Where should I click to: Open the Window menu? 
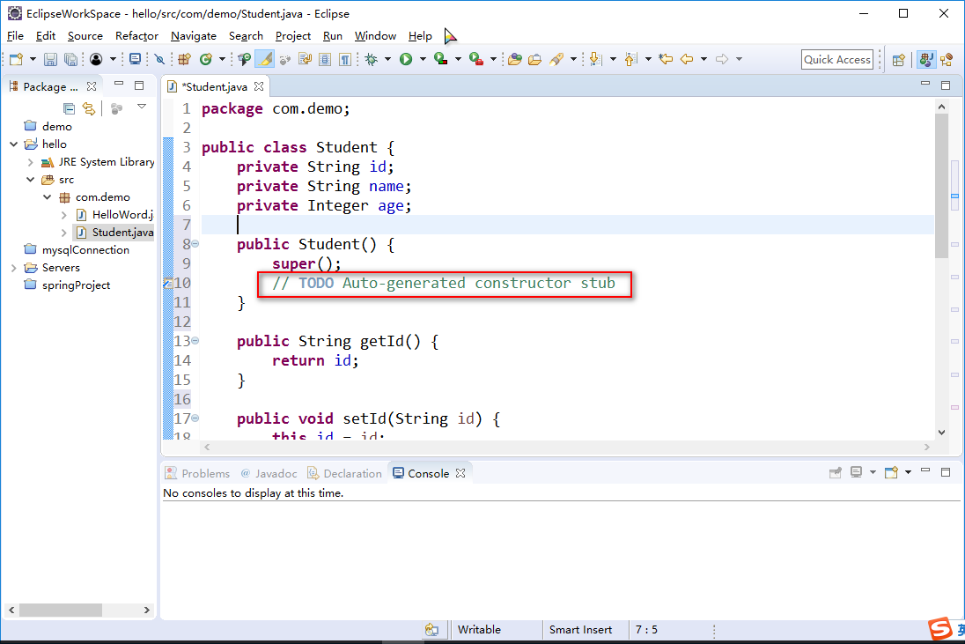coord(375,36)
